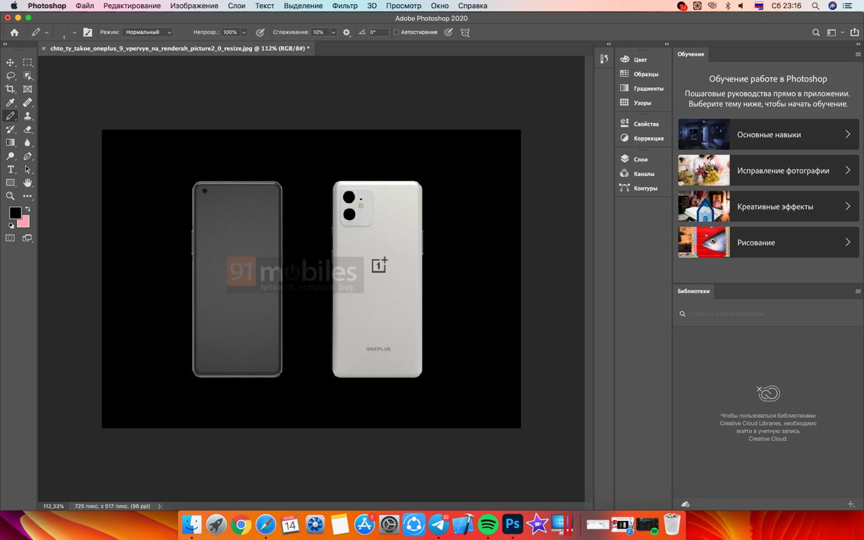
Task: Open the Образцы swatches panel
Action: tap(639, 74)
